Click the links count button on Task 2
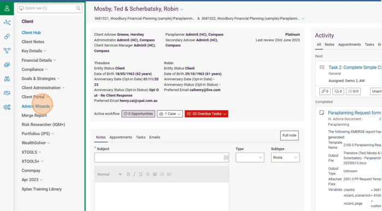 (325, 92)
